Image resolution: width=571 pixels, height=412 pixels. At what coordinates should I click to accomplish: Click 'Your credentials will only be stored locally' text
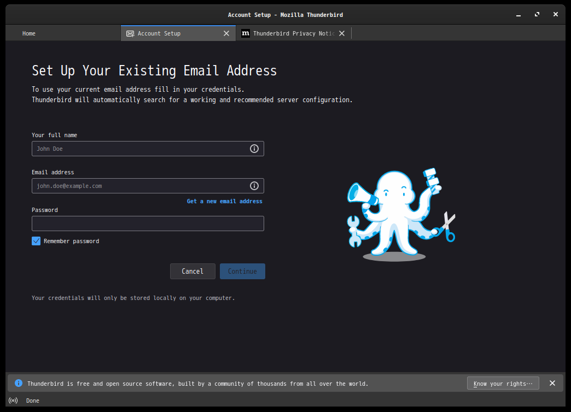(133, 298)
